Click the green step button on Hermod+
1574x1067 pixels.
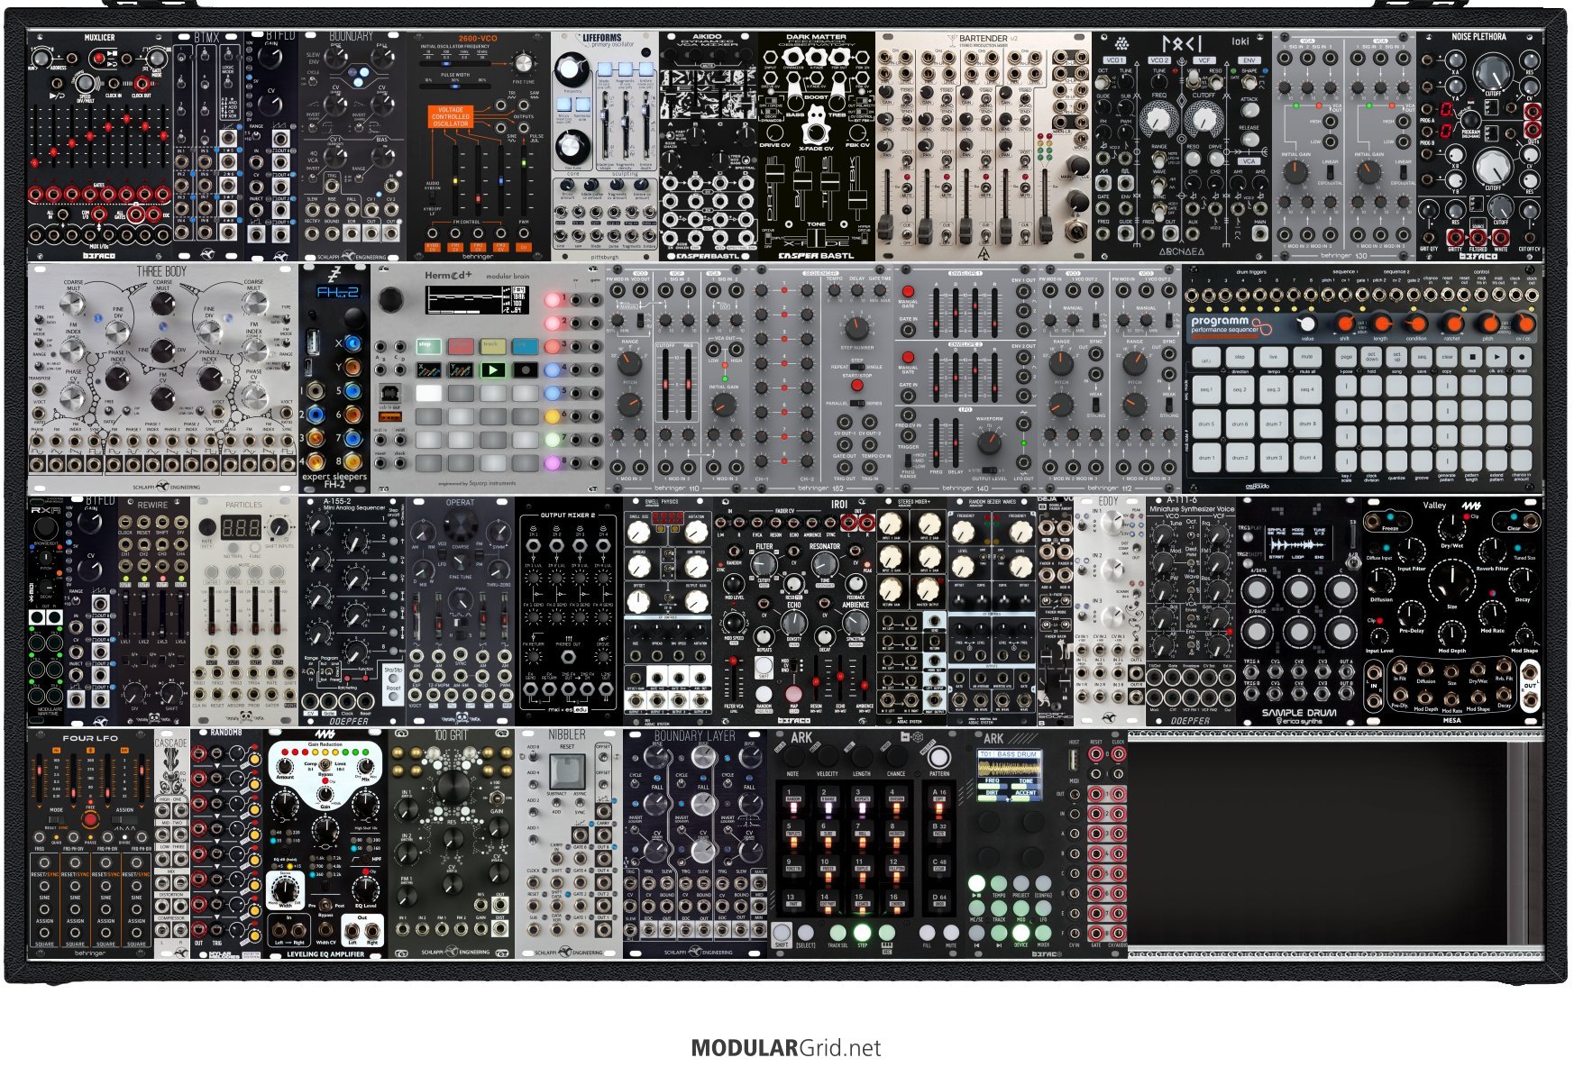pos(427,345)
